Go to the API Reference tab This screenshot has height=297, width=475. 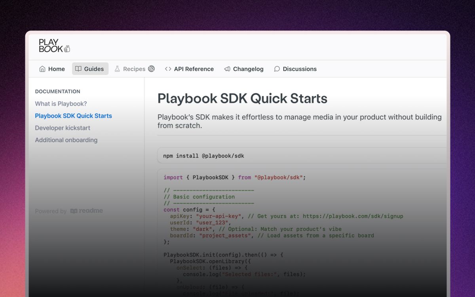[189, 69]
